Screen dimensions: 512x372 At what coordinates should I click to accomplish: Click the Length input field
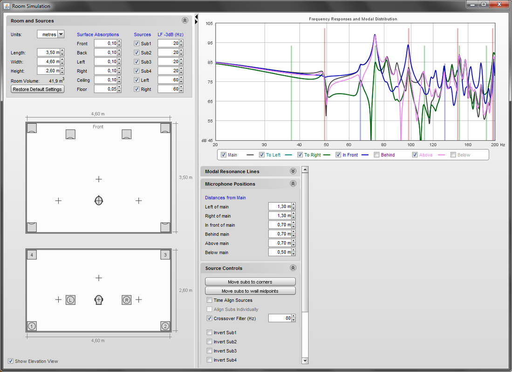click(48, 53)
